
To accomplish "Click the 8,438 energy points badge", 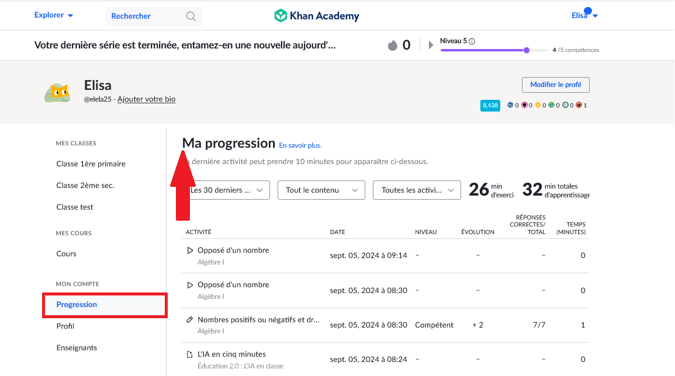I will pyautogui.click(x=490, y=106).
